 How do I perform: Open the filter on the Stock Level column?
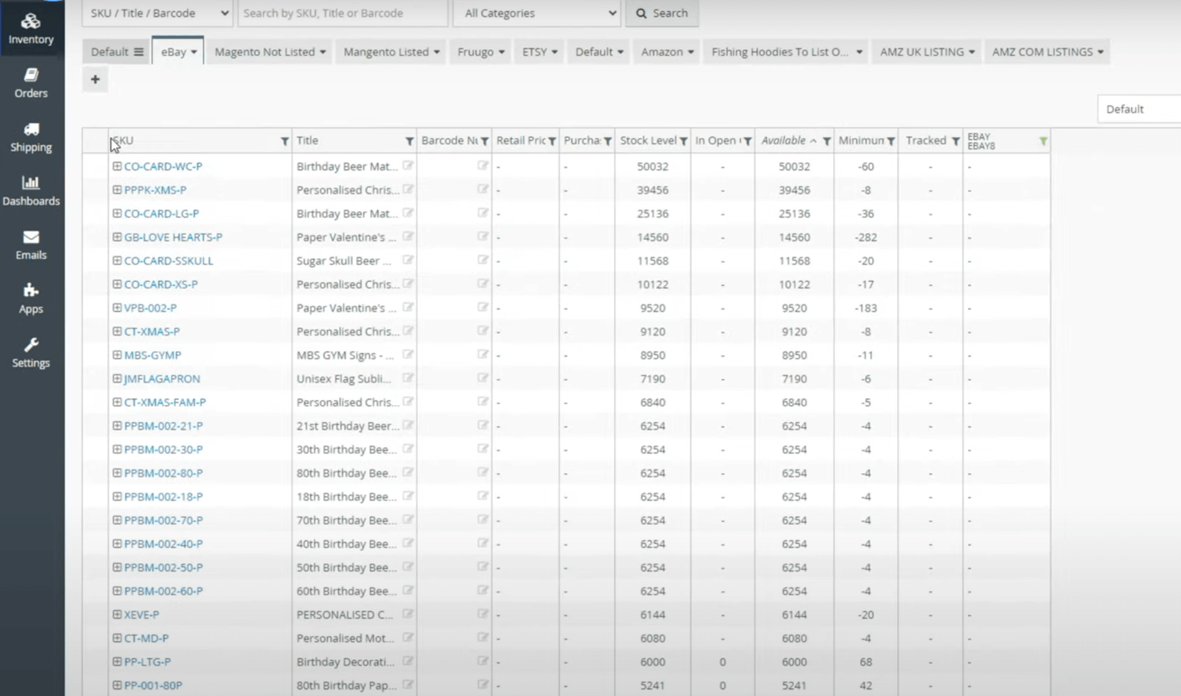(x=684, y=141)
